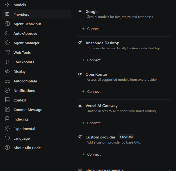Click the Autocomplete lines icon

coord(7,81)
